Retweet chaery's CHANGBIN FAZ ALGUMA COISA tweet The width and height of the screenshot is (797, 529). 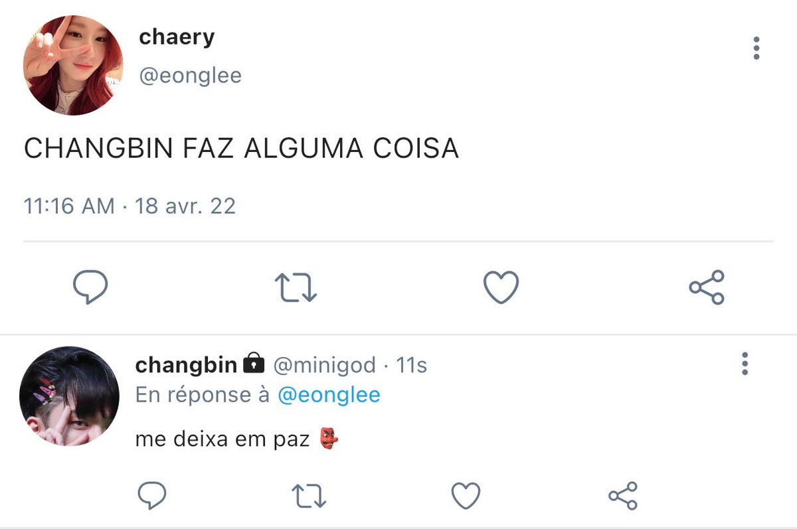(x=296, y=288)
